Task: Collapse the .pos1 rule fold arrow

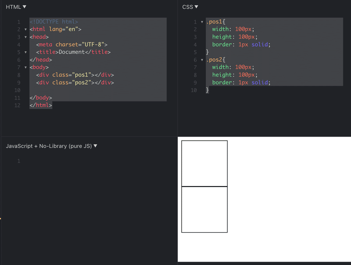Action: [x=202, y=21]
